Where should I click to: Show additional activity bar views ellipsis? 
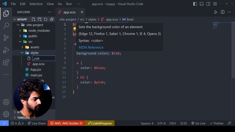6,74
